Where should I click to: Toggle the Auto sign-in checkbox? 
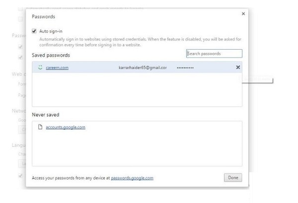coord(34,31)
